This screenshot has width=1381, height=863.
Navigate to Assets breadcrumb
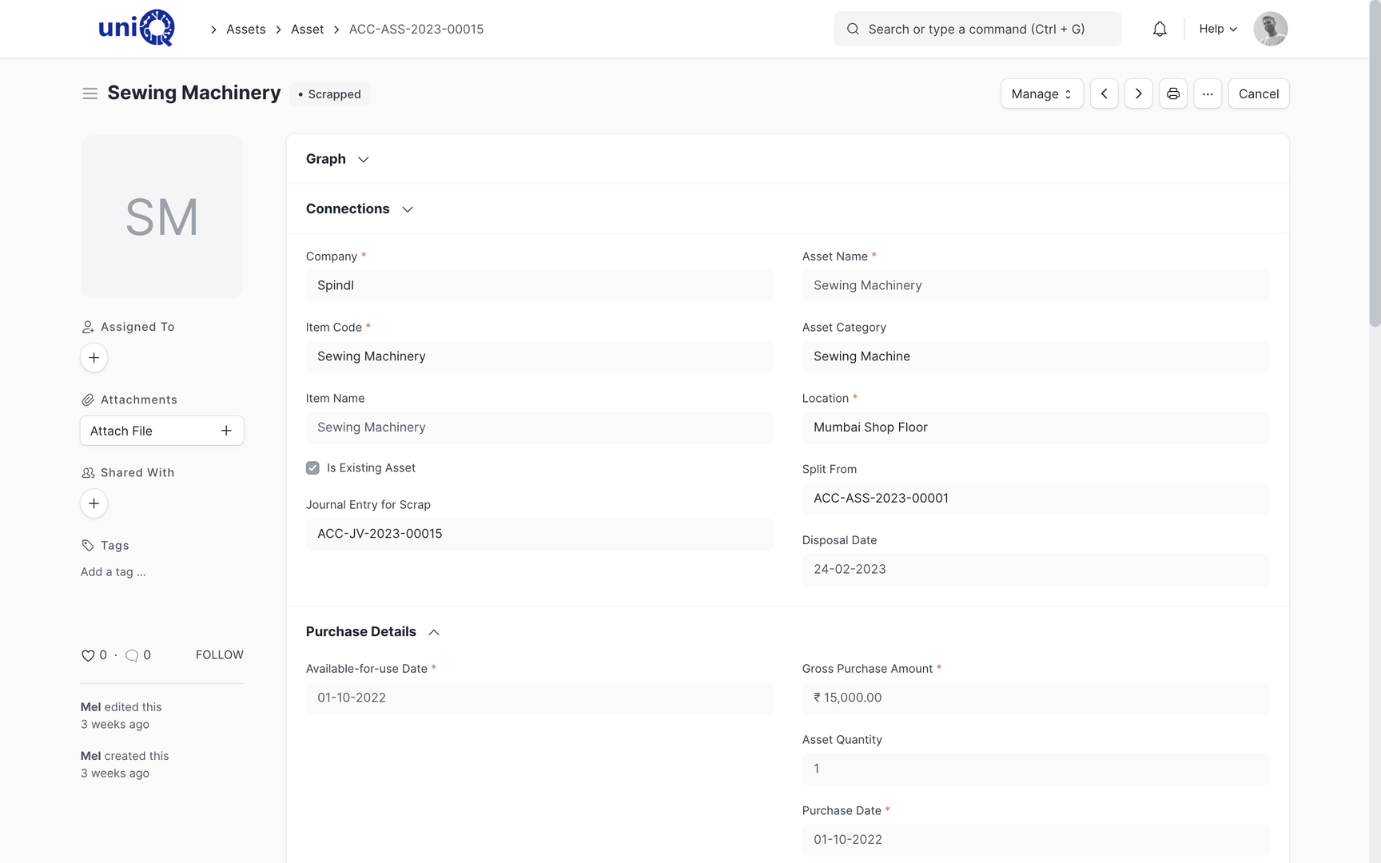[245, 29]
